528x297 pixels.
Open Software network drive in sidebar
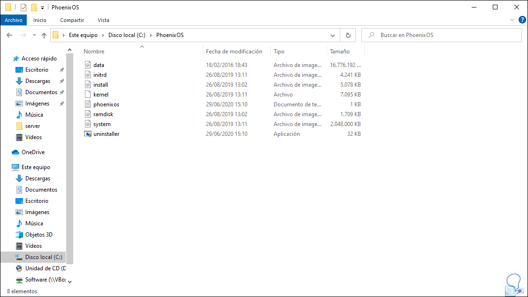tap(40, 280)
